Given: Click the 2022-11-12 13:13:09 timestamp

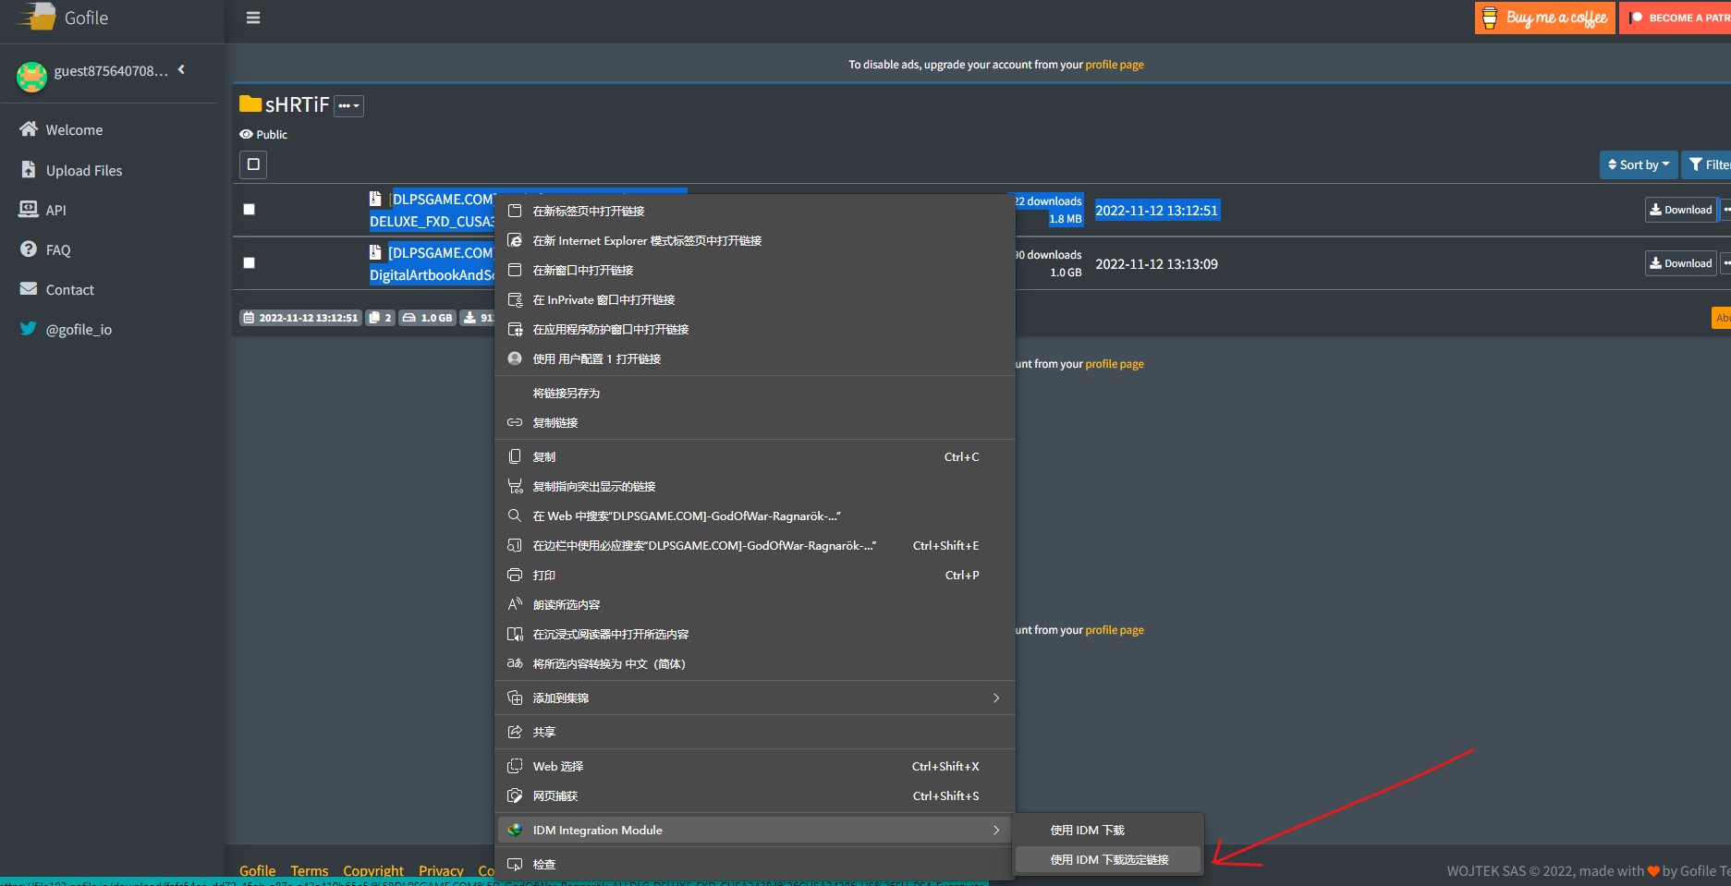Looking at the screenshot, I should (x=1156, y=264).
